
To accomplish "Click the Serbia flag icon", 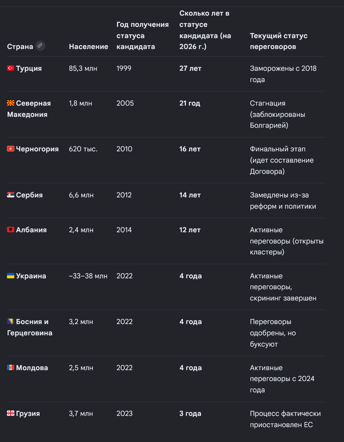I will click(x=11, y=195).
